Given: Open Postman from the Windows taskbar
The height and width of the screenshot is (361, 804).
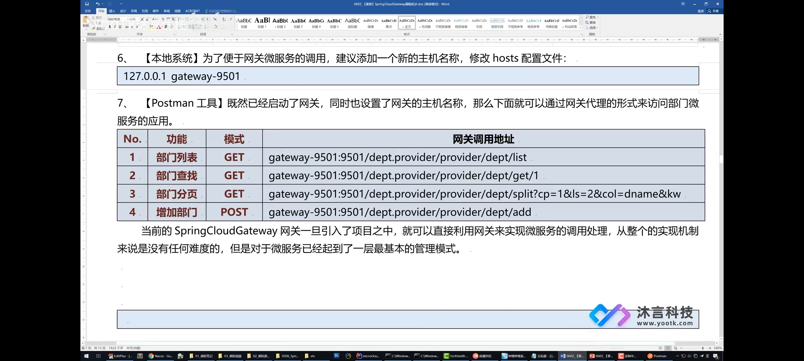Looking at the screenshot, I should tap(657, 356).
